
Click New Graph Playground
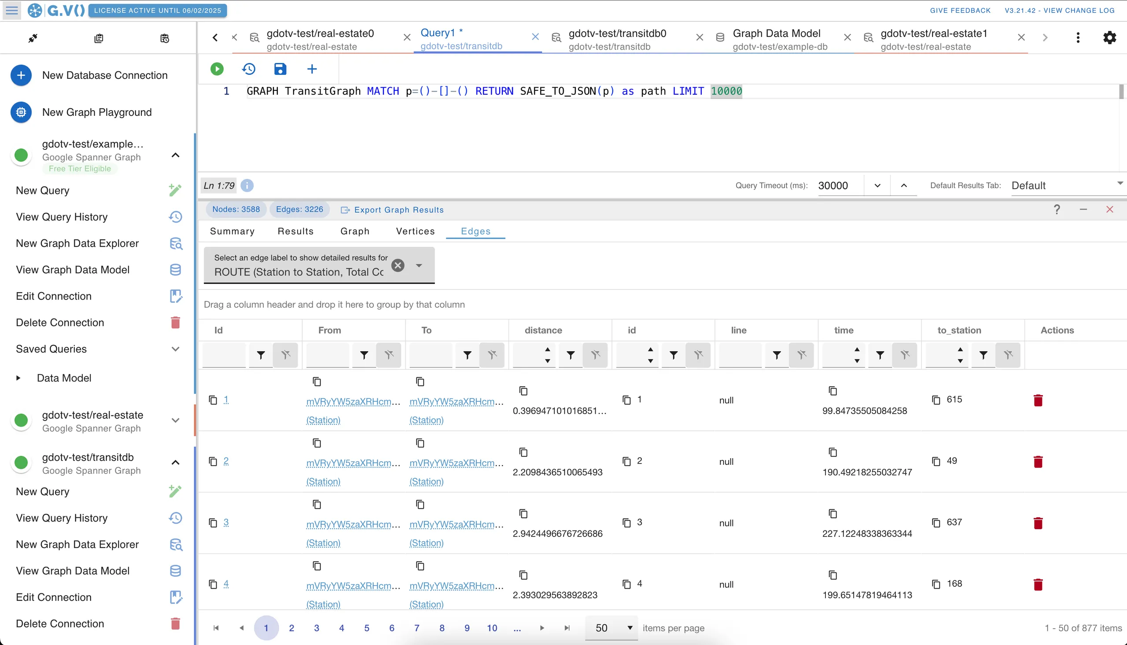(98, 112)
